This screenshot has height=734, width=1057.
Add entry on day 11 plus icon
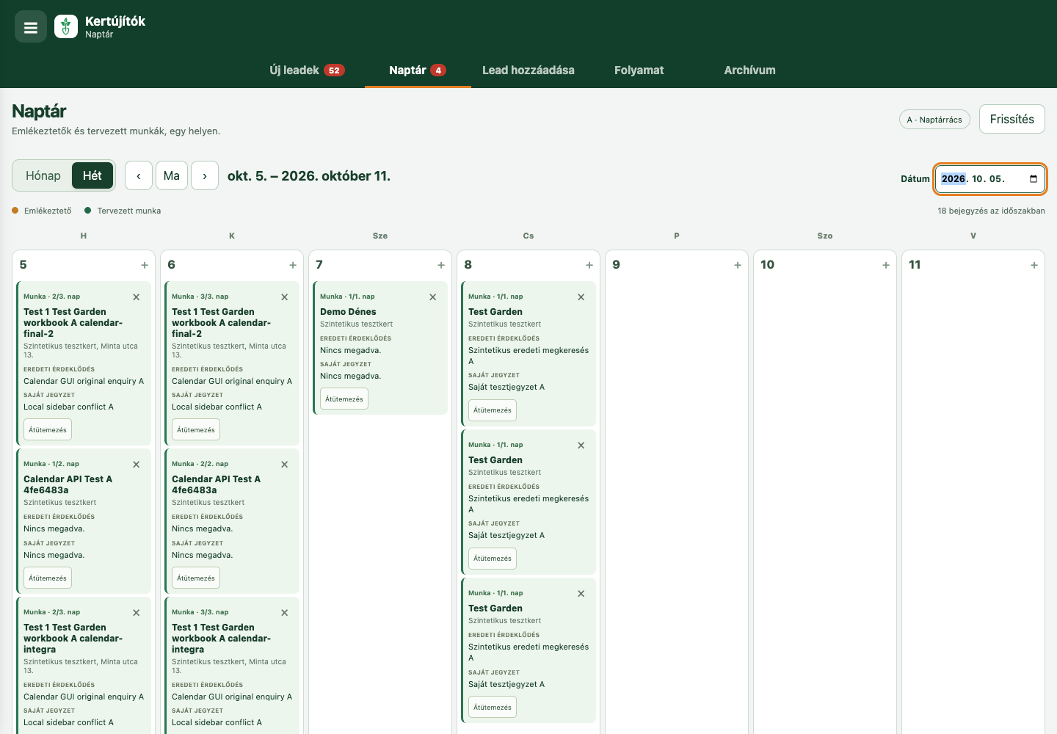[1034, 265]
